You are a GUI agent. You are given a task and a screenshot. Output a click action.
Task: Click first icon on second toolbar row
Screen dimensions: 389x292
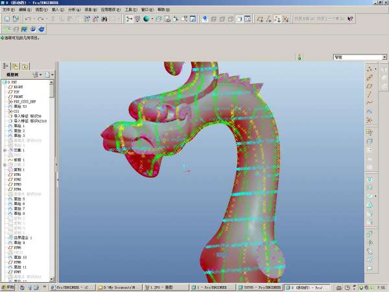(x=7, y=29)
